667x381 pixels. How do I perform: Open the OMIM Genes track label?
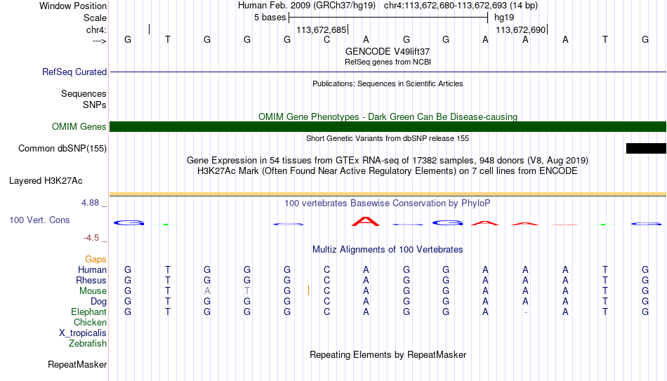coord(79,127)
